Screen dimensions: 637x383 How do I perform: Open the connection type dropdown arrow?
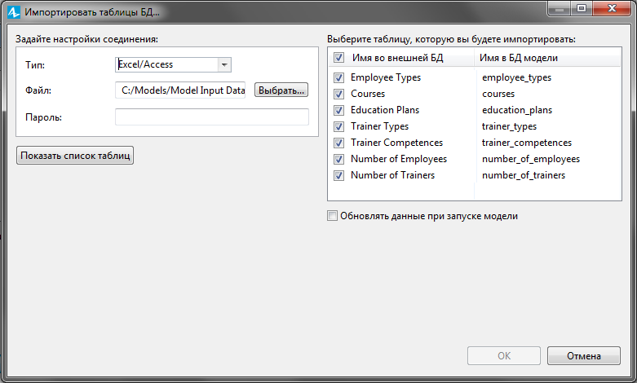[224, 64]
